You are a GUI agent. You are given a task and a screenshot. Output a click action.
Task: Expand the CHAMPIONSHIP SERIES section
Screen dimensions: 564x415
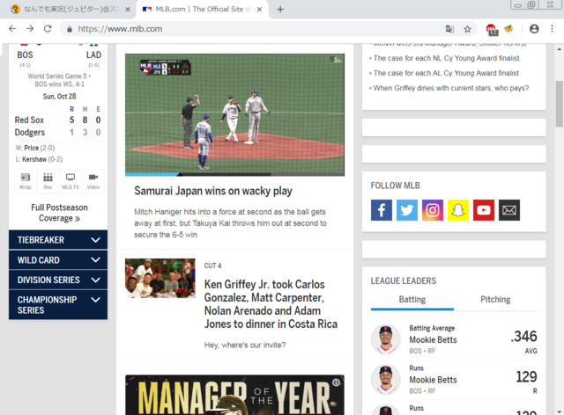(58, 305)
